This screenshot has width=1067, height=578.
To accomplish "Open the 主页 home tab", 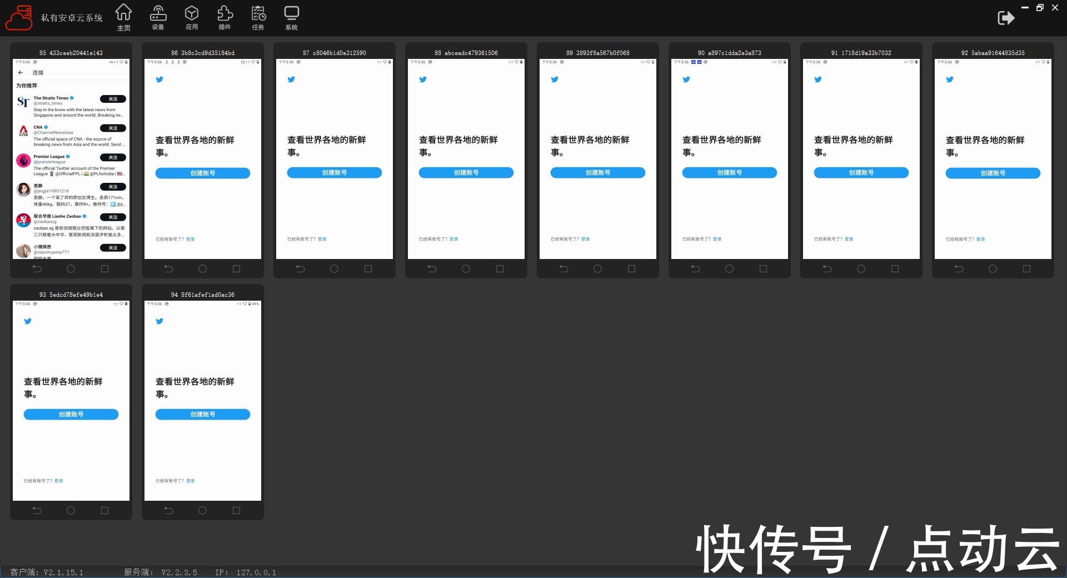I will tap(124, 17).
